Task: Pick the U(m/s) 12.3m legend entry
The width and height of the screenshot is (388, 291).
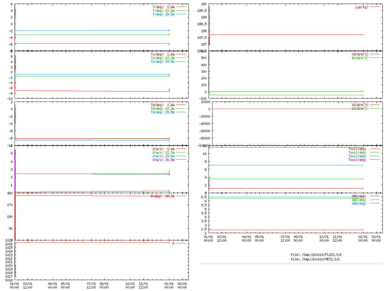Action: 163,152
